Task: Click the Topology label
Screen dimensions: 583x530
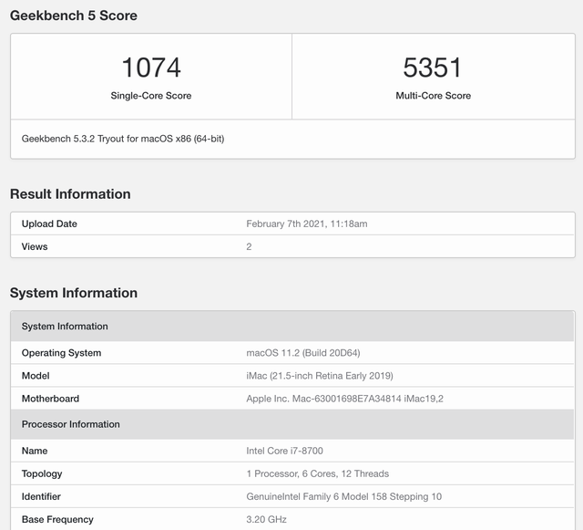Action: [x=42, y=473]
